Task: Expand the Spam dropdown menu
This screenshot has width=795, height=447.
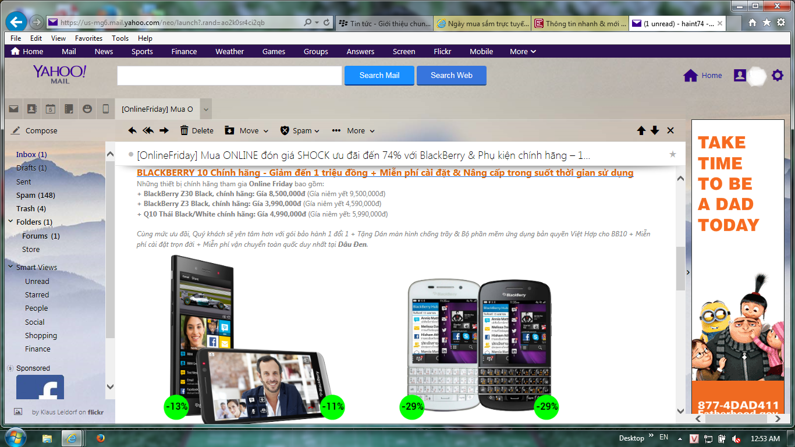Action: [300, 131]
